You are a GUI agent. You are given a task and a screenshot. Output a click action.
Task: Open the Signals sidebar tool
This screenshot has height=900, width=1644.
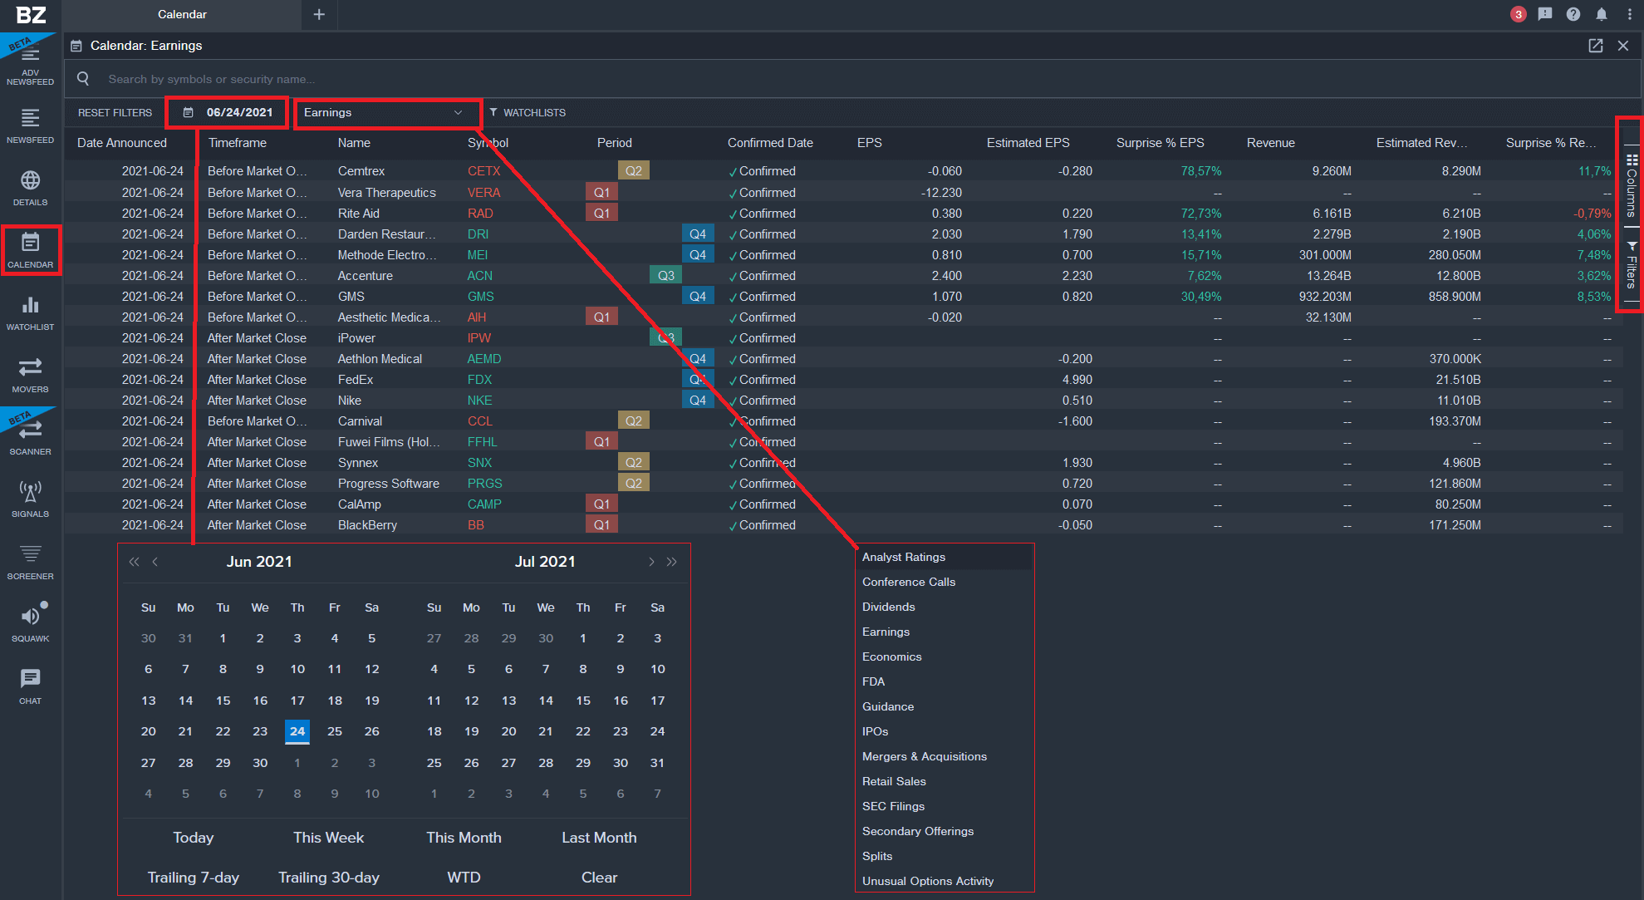pyautogui.click(x=30, y=500)
